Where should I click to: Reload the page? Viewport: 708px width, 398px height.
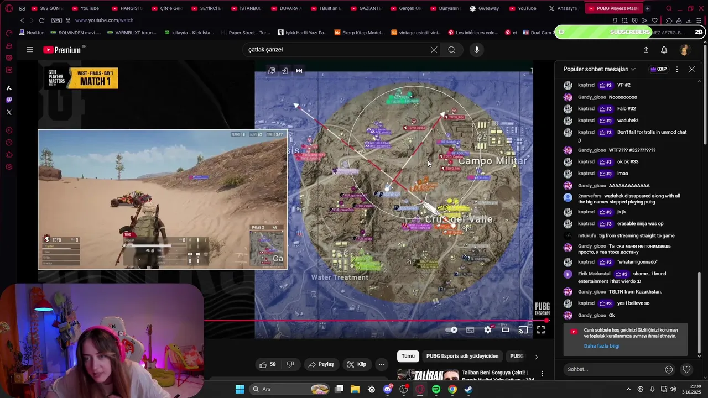[x=41, y=20]
